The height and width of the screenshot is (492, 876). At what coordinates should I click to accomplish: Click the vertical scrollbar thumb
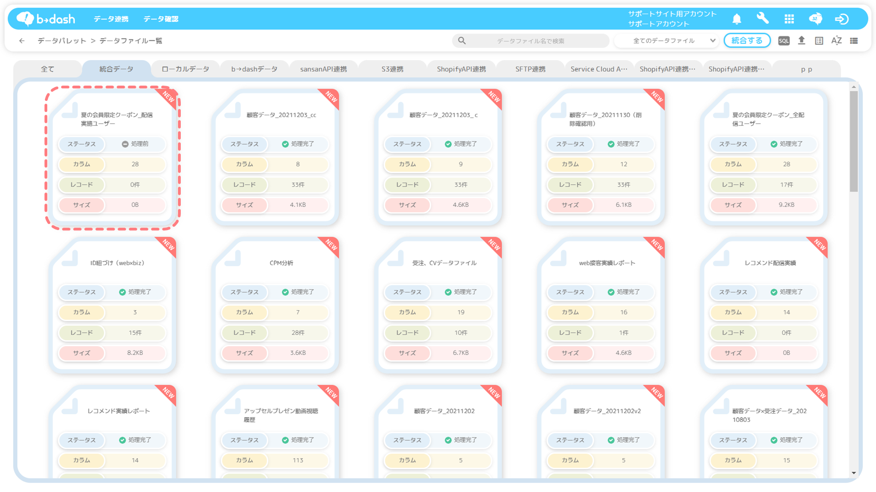tap(854, 141)
